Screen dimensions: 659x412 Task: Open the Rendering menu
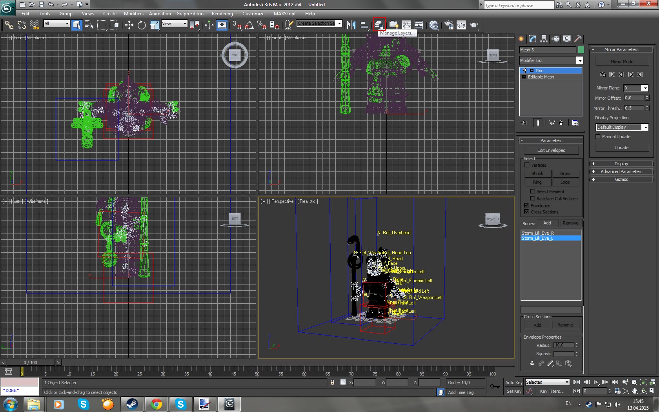click(222, 14)
